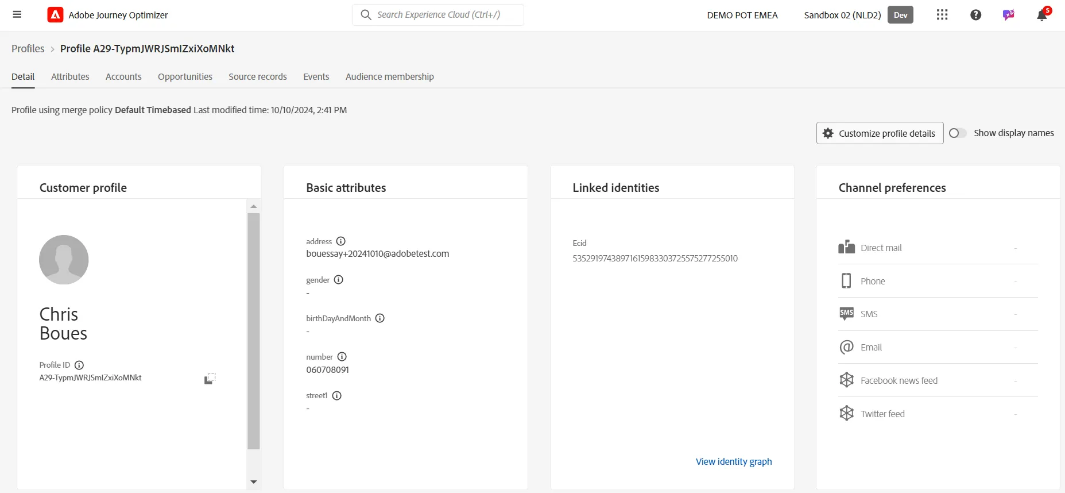Click the Customer profile scrollbar up arrow
Viewport: 1065px width, 493px height.
click(254, 206)
